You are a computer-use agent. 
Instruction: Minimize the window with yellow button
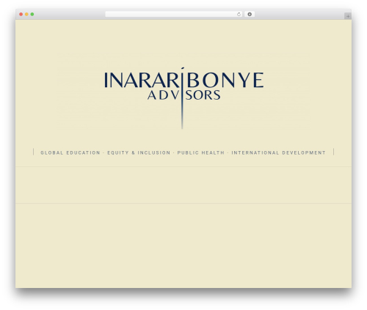pos(26,15)
